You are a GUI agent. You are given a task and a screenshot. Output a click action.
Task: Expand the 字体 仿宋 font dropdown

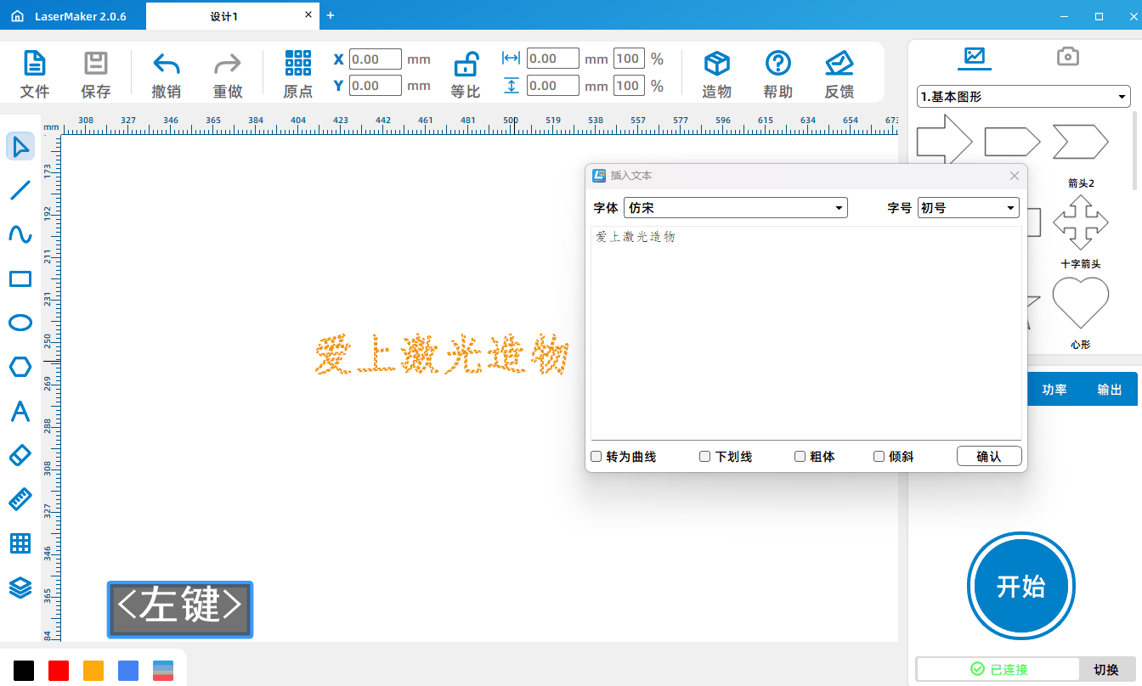point(736,207)
